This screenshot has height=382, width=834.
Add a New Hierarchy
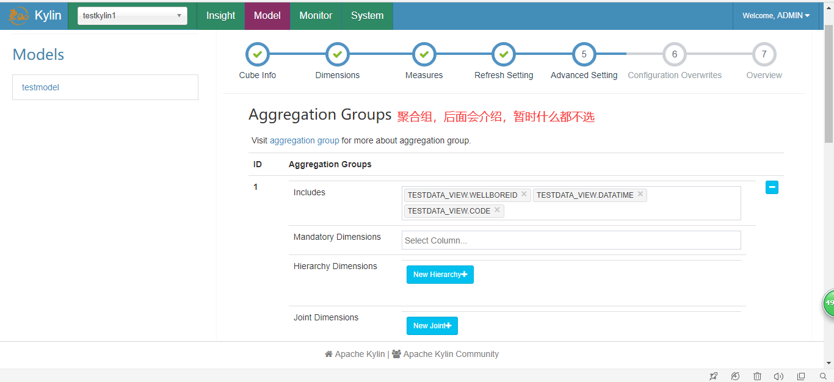(440, 275)
